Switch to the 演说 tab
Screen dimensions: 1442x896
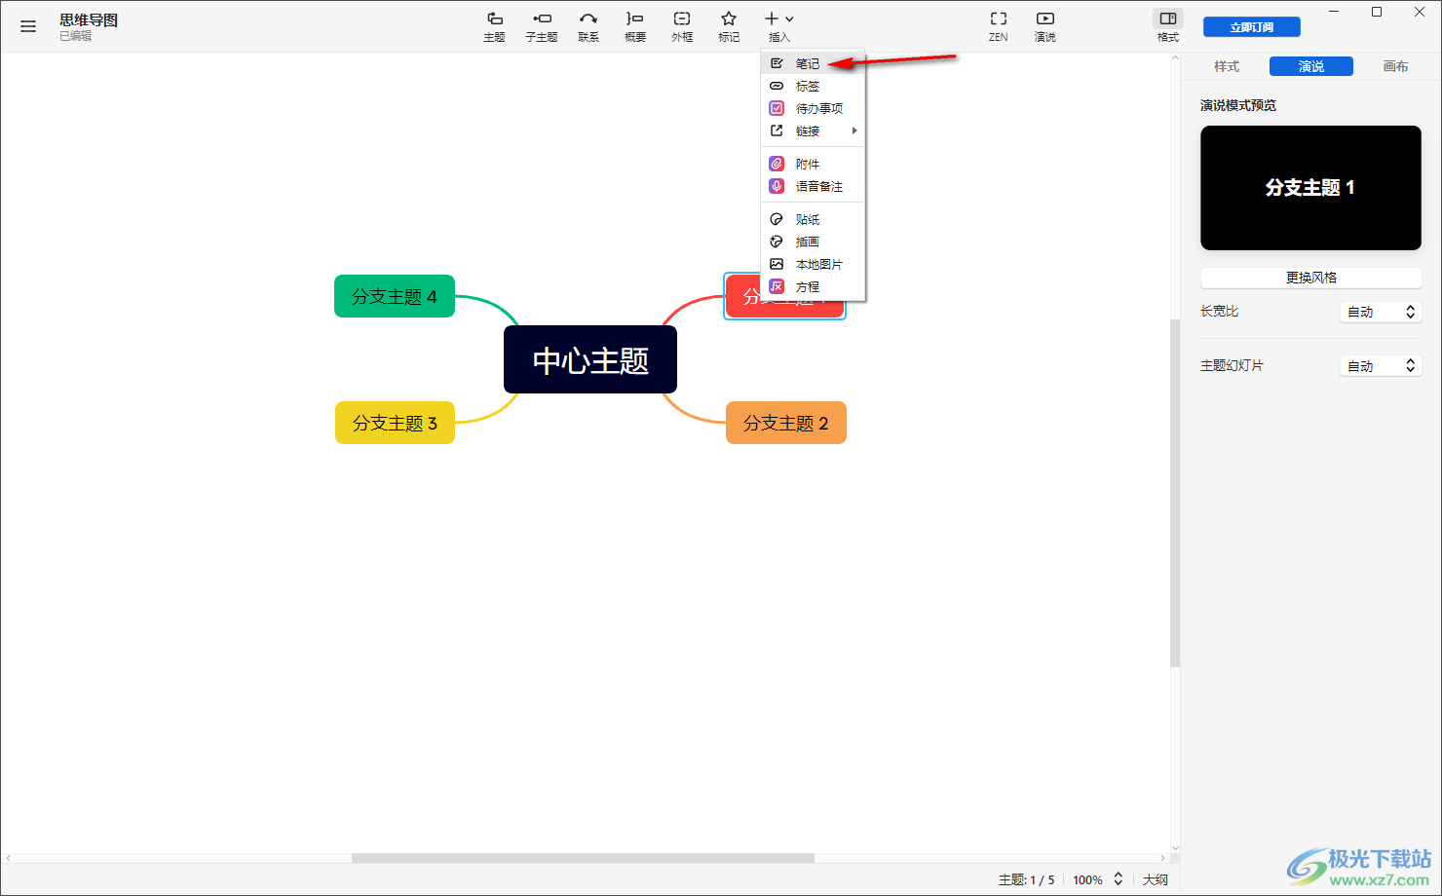point(1311,66)
